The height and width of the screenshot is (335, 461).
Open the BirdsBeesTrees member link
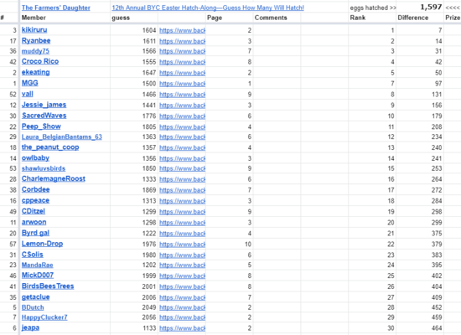coord(48,286)
